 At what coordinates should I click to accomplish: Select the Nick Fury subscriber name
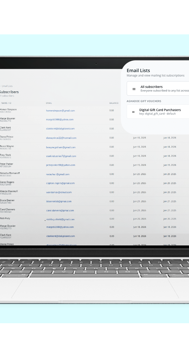[x=5, y=218]
